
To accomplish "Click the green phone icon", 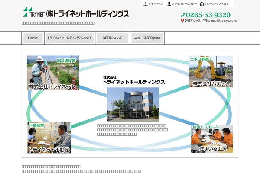I will 182,15.
